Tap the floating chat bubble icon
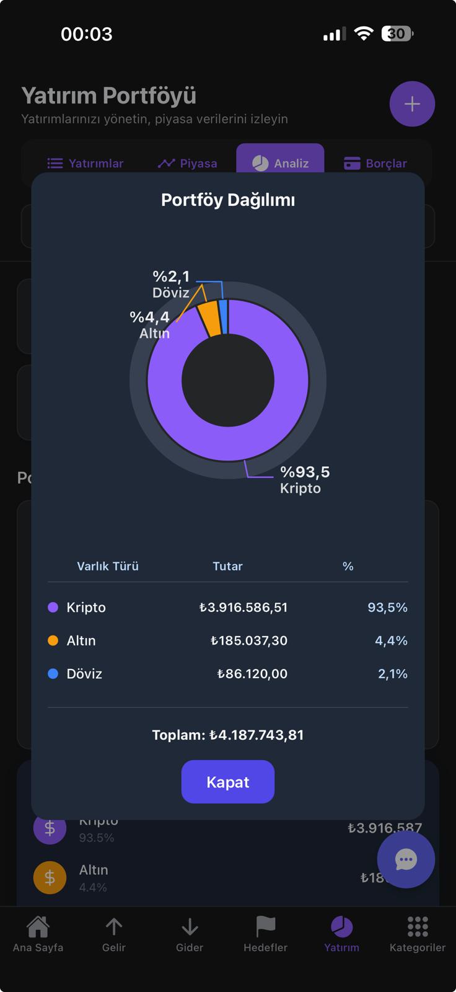Image resolution: width=456 pixels, height=992 pixels. [406, 859]
